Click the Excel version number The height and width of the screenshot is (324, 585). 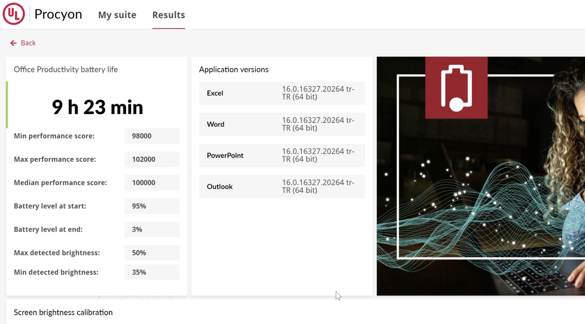(x=318, y=93)
